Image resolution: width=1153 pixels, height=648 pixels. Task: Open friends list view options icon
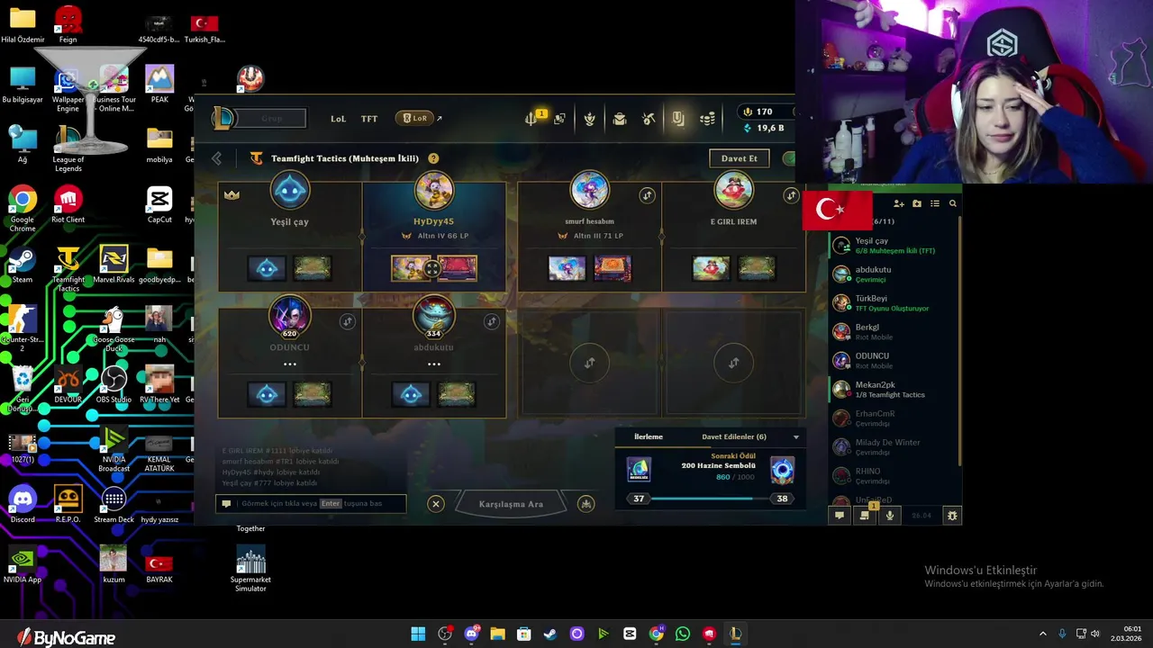[x=935, y=204]
